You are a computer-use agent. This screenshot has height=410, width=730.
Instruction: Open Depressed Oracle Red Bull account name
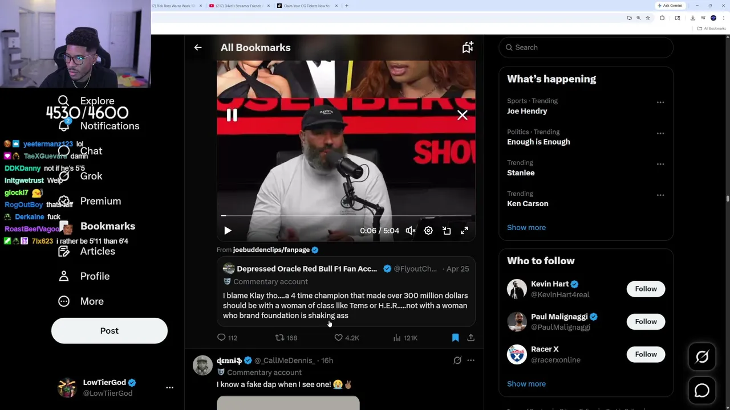click(x=307, y=269)
